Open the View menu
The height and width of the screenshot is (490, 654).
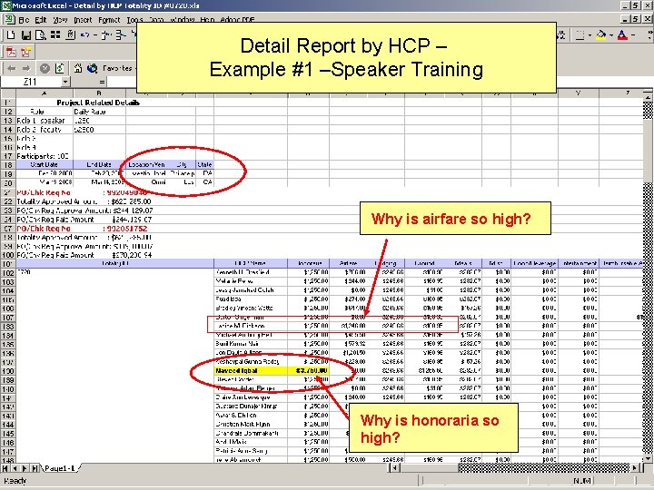60,20
